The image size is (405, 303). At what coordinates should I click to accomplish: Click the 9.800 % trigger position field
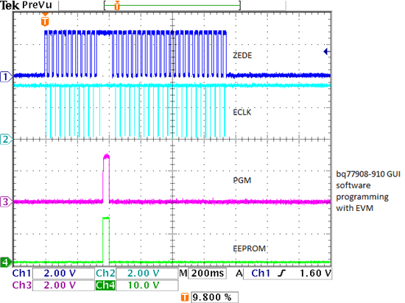pyautogui.click(x=214, y=297)
